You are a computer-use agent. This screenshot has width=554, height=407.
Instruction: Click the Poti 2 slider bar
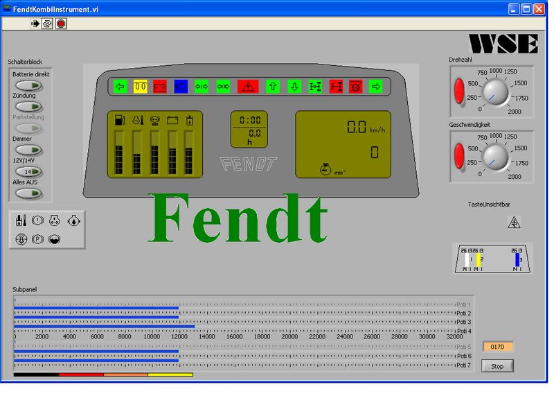tap(96, 308)
